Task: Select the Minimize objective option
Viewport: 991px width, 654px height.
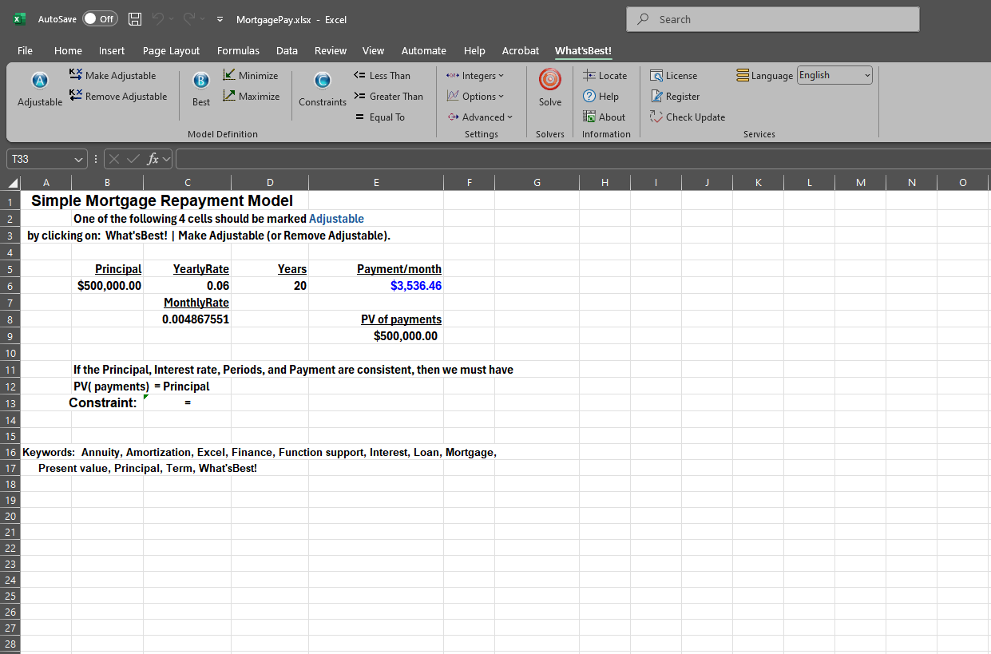Action: (x=251, y=76)
